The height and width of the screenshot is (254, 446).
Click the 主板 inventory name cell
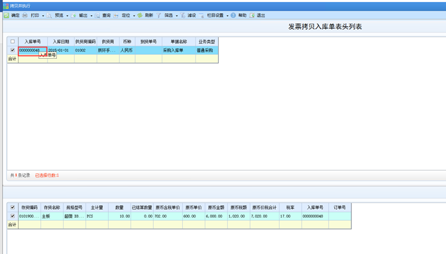(52, 216)
